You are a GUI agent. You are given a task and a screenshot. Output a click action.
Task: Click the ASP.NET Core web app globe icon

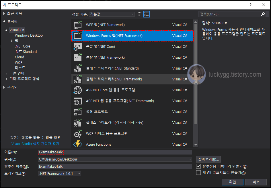click(x=78, y=90)
